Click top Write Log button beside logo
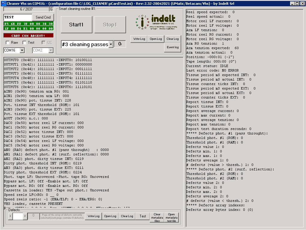Screen dimensions: 306x230 coord(139,39)
